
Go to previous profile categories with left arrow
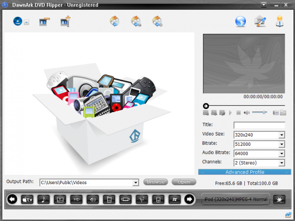coord(12,199)
